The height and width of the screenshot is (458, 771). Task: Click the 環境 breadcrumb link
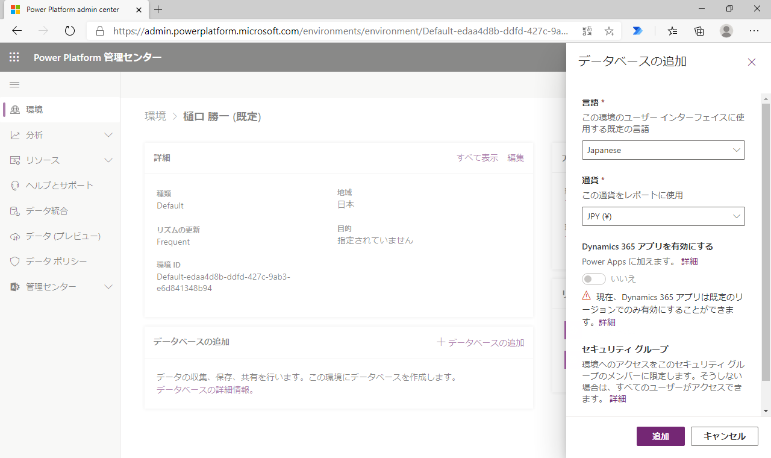click(155, 116)
